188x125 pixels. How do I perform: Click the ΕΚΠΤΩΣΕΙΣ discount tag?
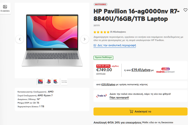(x=101, y=4)
